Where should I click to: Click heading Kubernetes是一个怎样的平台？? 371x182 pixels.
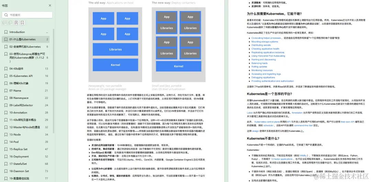pyautogui.click(x=270, y=94)
